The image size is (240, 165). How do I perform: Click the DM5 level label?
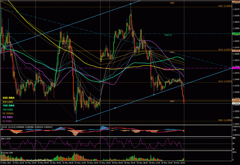pyautogui.click(x=172, y=3)
